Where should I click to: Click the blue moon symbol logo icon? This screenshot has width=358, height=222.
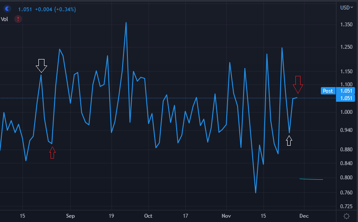(7, 9)
